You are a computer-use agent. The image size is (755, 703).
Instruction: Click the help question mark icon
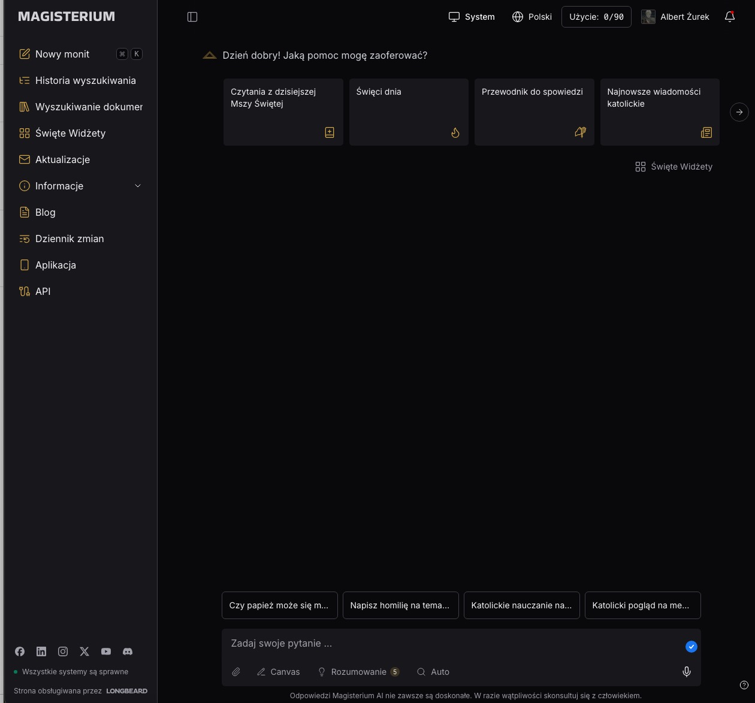coord(744,685)
